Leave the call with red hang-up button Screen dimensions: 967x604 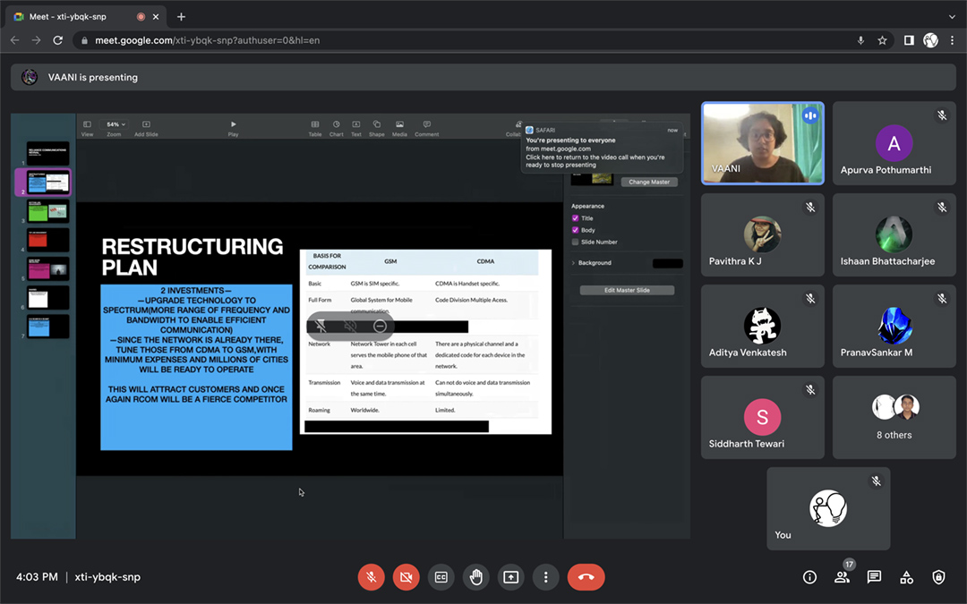(586, 577)
